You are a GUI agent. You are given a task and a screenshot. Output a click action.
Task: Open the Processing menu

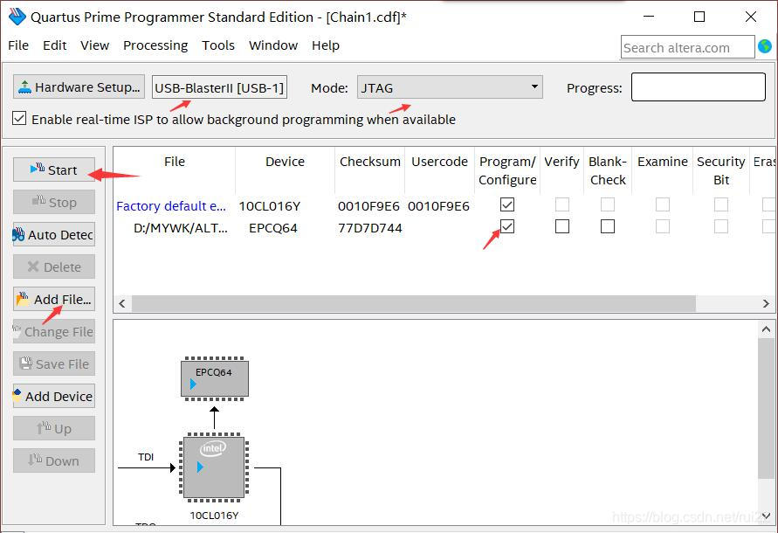(x=155, y=45)
